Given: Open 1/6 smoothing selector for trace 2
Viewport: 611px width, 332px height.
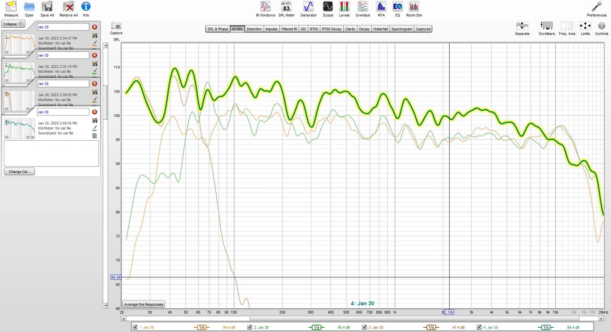Looking at the screenshot, I should [x=316, y=327].
